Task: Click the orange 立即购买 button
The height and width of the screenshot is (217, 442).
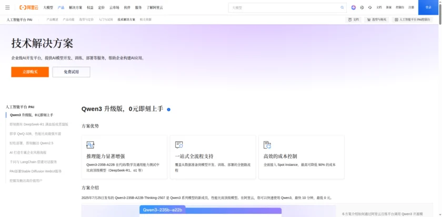Action: tap(30, 72)
